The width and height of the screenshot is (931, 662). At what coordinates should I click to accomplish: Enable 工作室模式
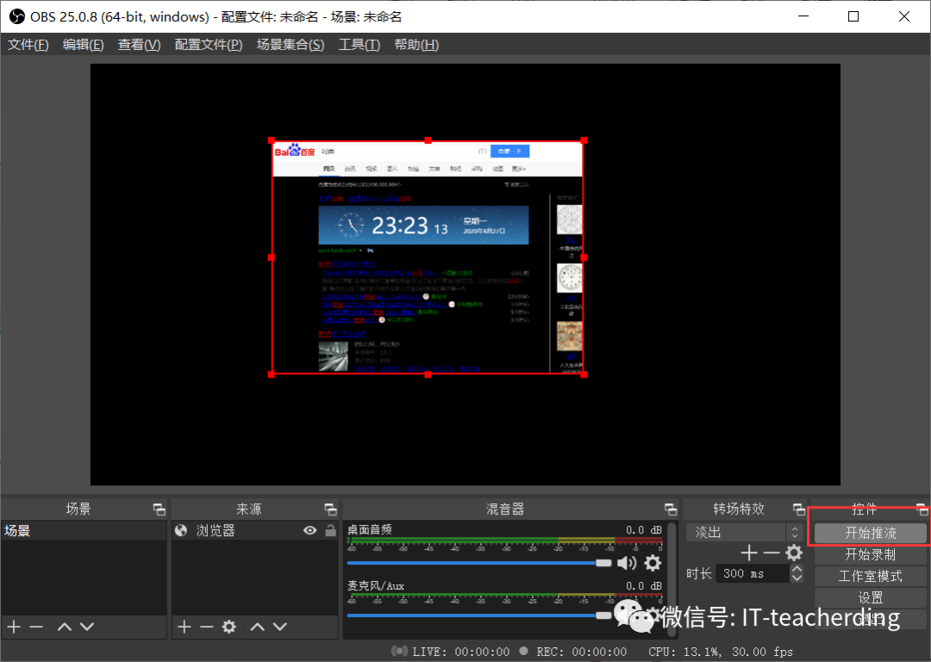[871, 576]
